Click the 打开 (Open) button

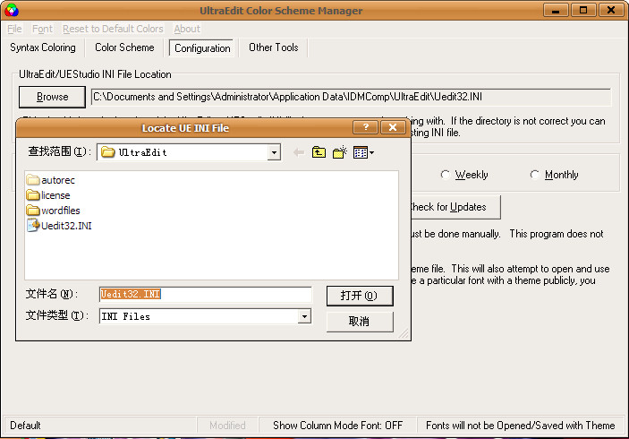click(x=360, y=296)
